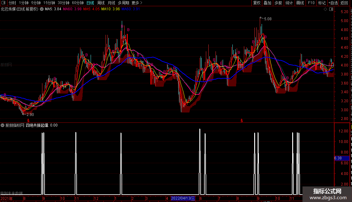Image resolution: width=352 pixels, height=202 pixels.
Task: Expand the 更多 timeframe options
Action: (137, 3)
